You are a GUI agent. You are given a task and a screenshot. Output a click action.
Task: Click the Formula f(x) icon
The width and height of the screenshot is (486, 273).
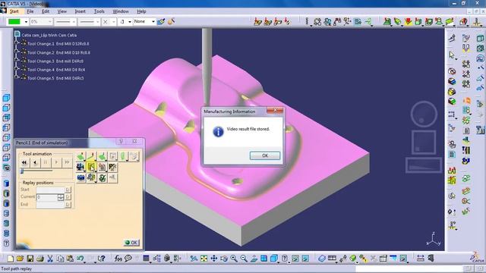(118, 259)
